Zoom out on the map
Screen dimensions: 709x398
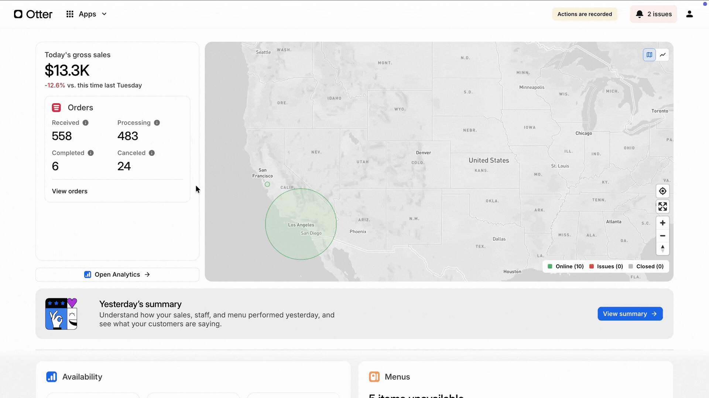[662, 236]
